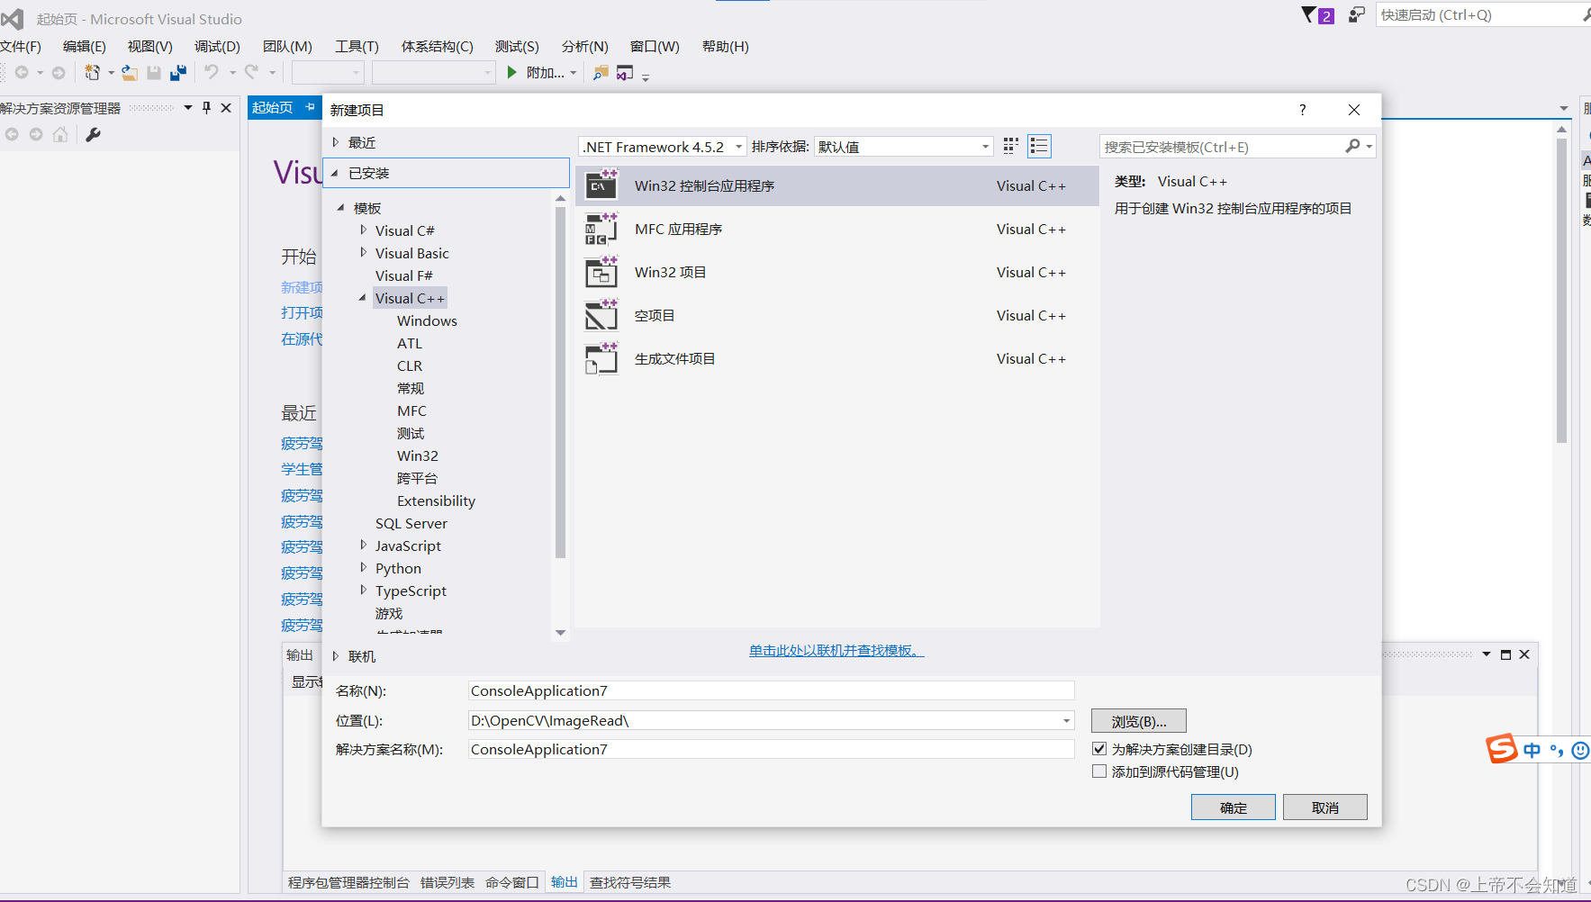Toggle 添加到源代码管理 checkbox
Viewport: 1591px width, 902px height.
click(x=1099, y=771)
